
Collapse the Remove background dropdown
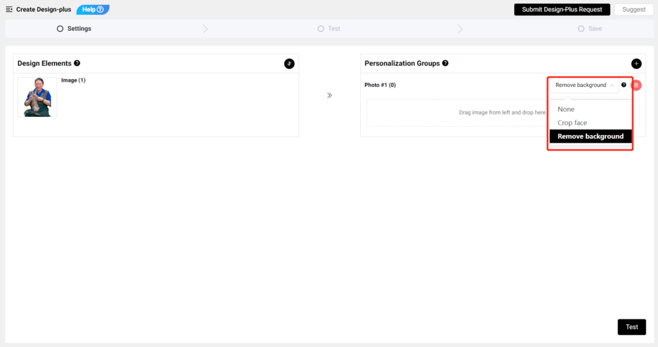pos(583,85)
